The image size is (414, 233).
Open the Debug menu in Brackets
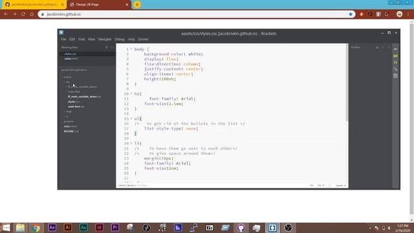[x=119, y=39]
